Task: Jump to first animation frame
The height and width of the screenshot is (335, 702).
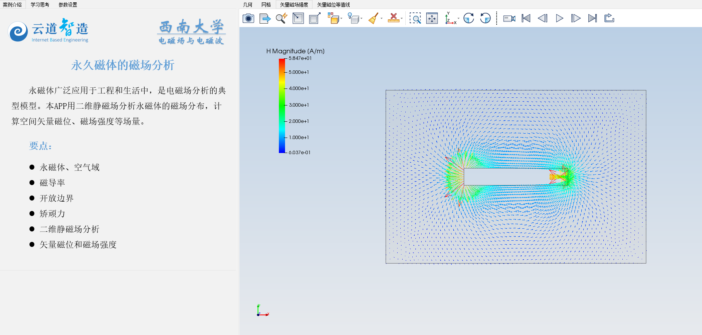Action: point(526,18)
